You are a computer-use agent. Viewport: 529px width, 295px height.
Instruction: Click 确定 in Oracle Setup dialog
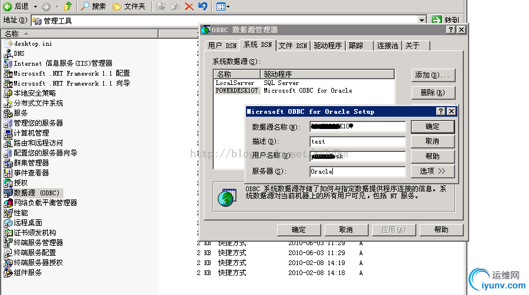pos(433,127)
